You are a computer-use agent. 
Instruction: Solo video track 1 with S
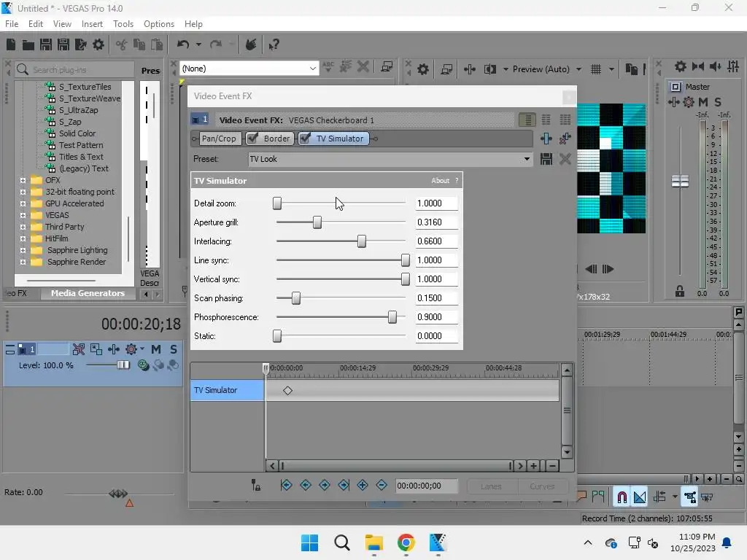(x=174, y=349)
